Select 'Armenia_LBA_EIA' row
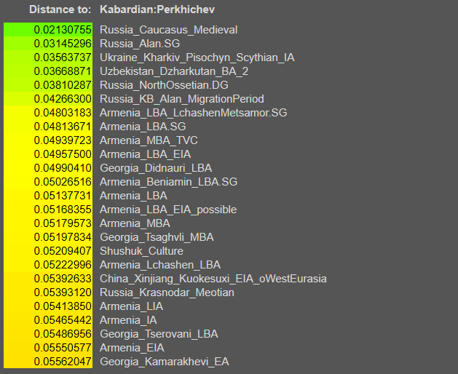458x374 pixels. (x=145, y=154)
